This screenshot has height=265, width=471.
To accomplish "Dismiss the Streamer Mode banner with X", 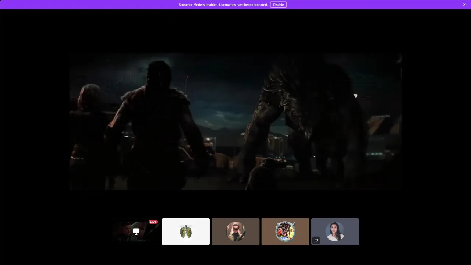I will click(x=464, y=5).
